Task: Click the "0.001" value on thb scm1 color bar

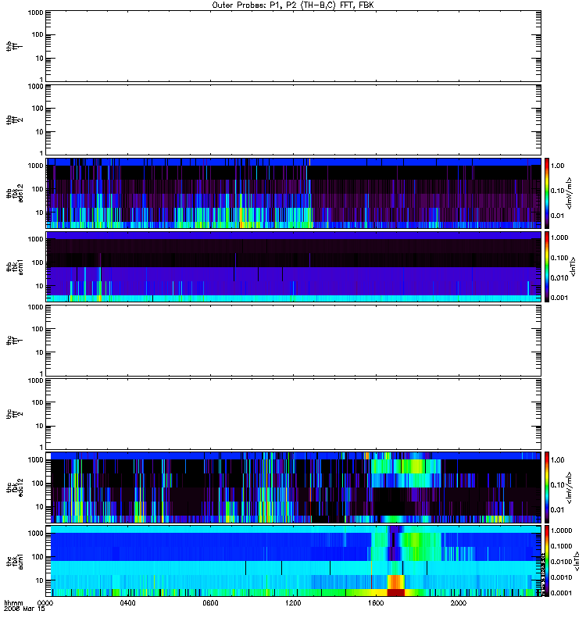Action: point(559,298)
